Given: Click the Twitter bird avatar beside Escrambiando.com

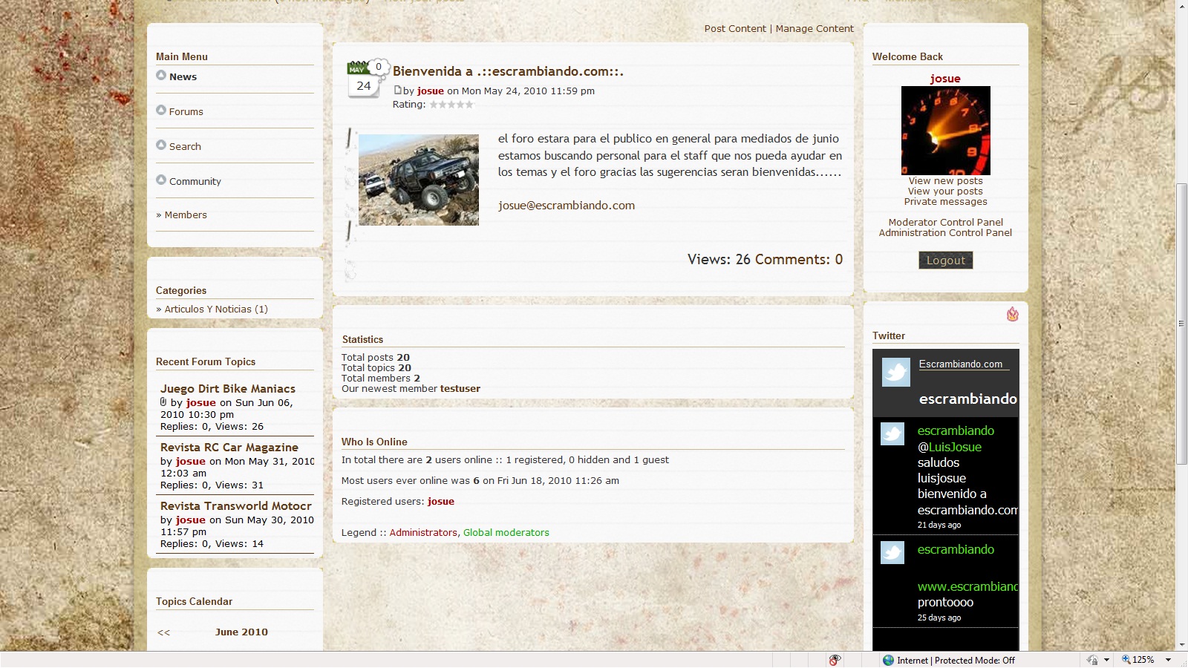Looking at the screenshot, I should (895, 372).
